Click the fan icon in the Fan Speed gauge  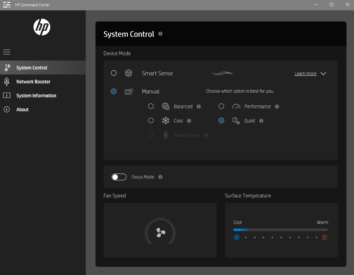tap(160, 232)
